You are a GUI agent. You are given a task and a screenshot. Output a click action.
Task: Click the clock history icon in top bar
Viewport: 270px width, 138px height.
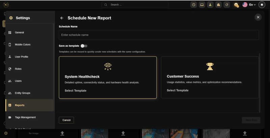pos(193,5)
